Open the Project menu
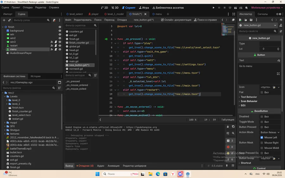 16,8
